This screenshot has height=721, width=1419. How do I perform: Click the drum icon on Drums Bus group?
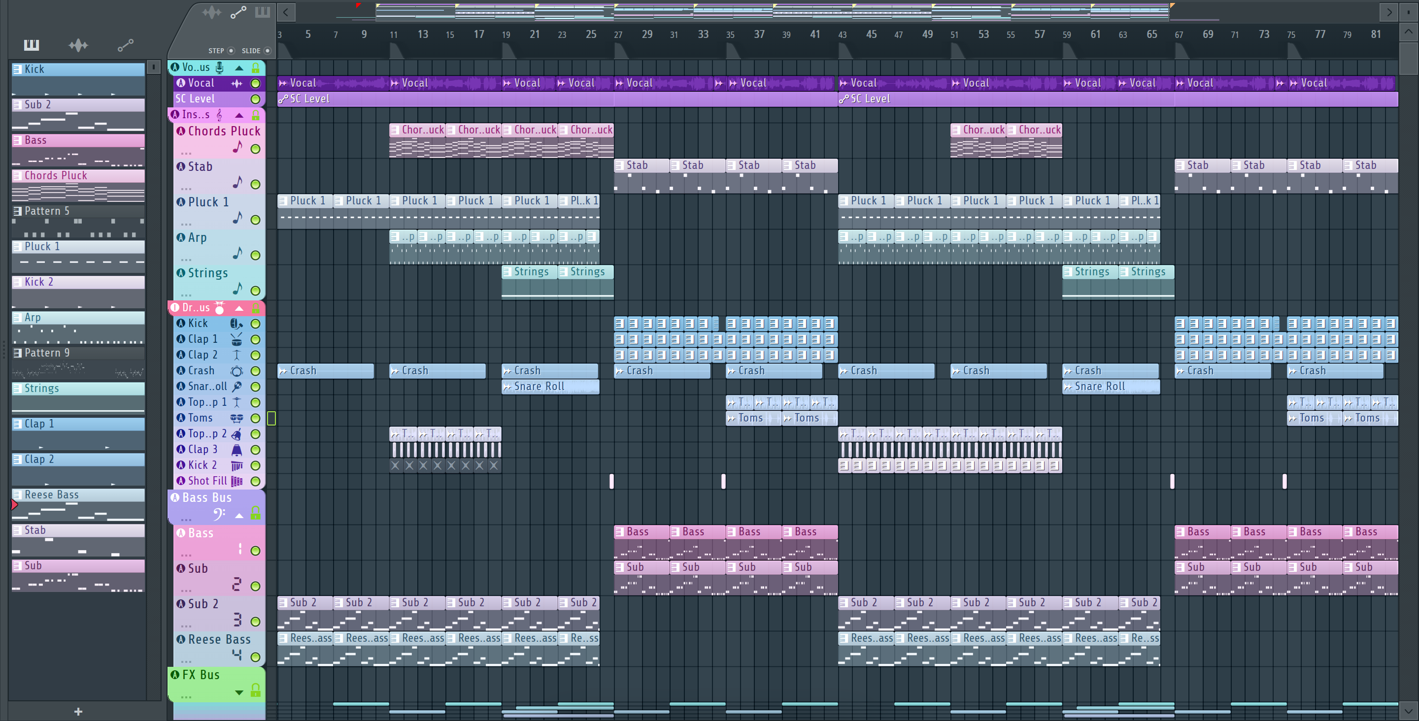point(219,307)
